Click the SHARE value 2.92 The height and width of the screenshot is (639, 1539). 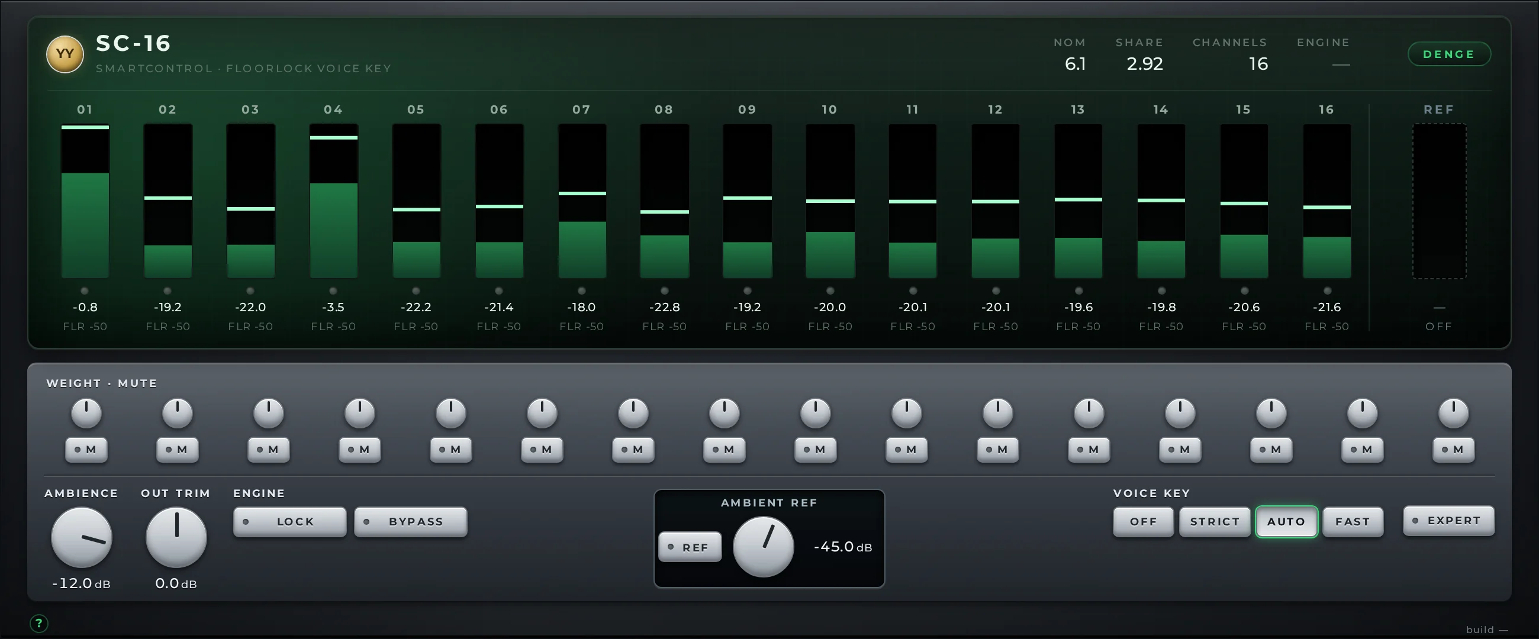1145,64
